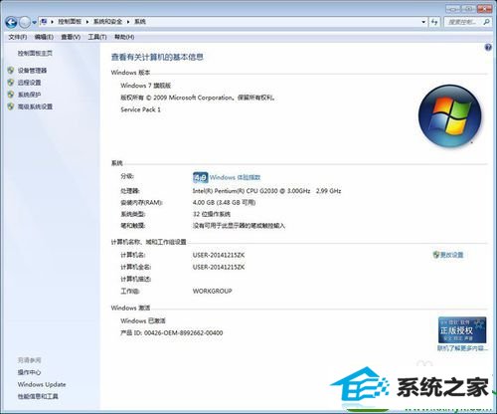Open the Windows 体验指数 link

235,177
